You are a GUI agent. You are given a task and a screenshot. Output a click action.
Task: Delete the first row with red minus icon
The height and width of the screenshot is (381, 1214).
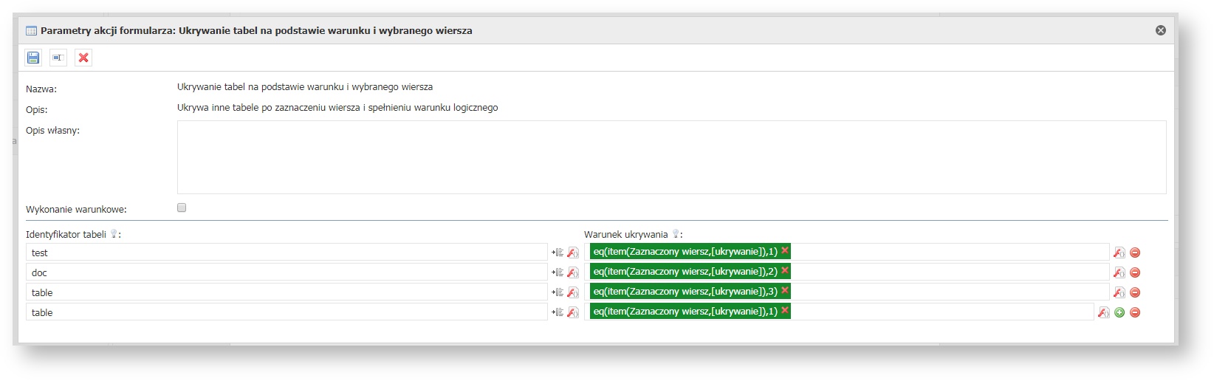click(1135, 253)
